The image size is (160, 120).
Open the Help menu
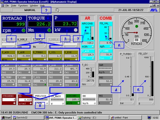(x=42, y=6)
